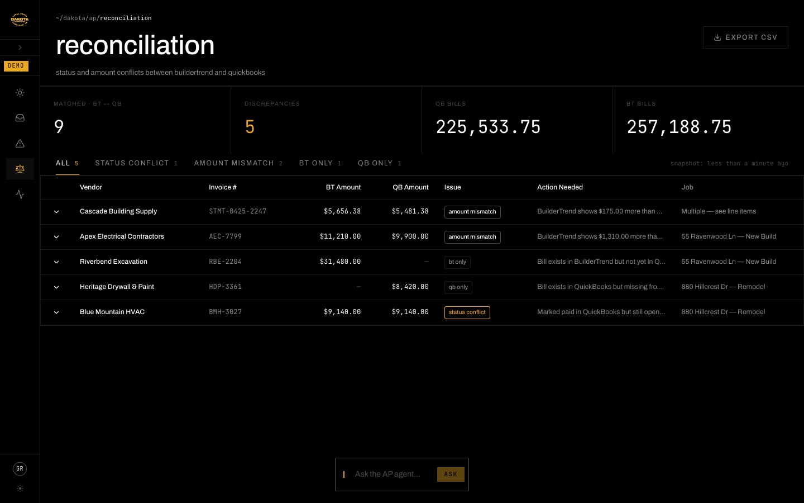Expand the Riverbend Excavation row
Screen dimensions: 804x503
(x=56, y=262)
